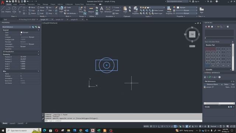Click the Start file tab
This screenshot has width=236, height=133.
tap(6, 20)
